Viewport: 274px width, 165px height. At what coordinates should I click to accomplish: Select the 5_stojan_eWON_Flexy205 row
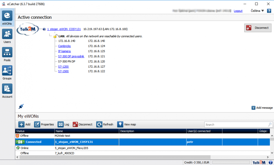(142, 148)
